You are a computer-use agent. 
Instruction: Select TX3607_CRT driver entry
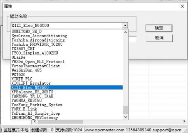67,49
